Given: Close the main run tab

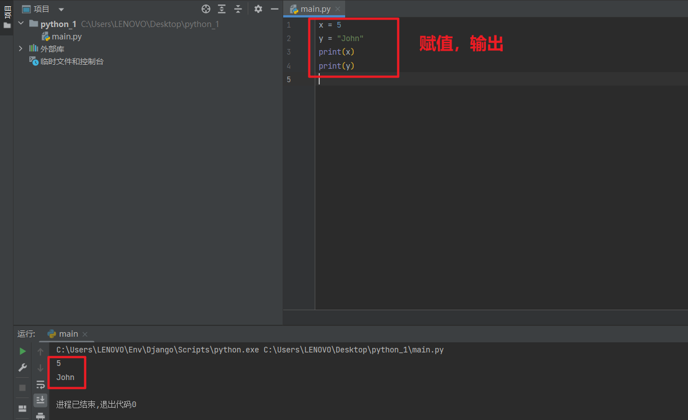Looking at the screenshot, I should [86, 334].
